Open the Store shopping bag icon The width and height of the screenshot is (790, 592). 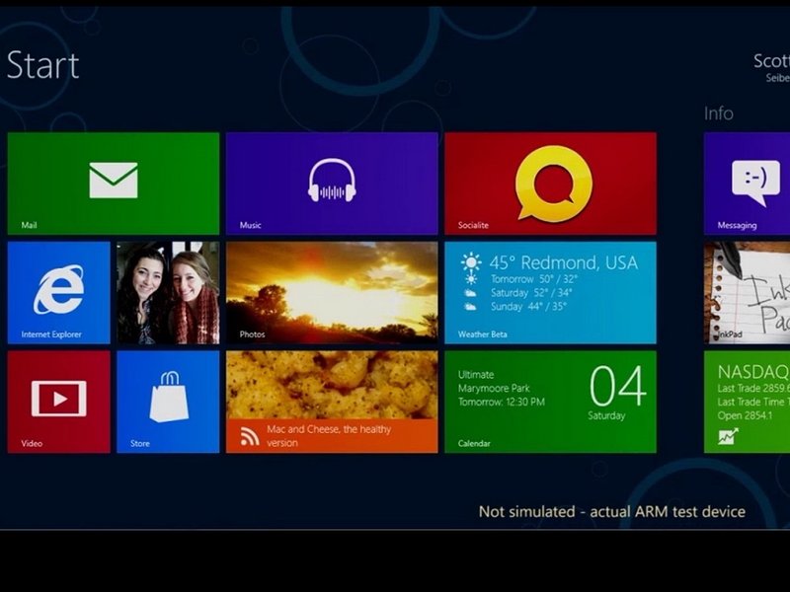169,397
